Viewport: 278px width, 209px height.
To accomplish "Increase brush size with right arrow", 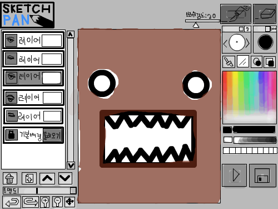I will (247, 44).
